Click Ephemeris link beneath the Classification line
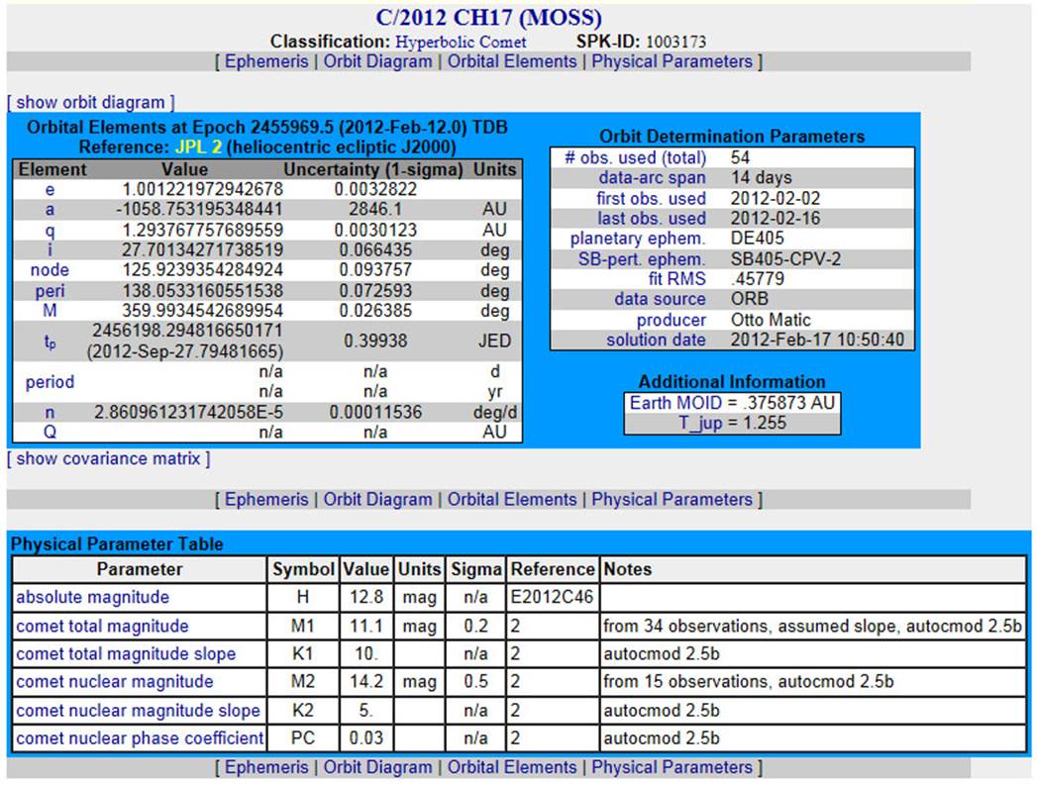Screen dimensions: 1037x785 (266, 61)
